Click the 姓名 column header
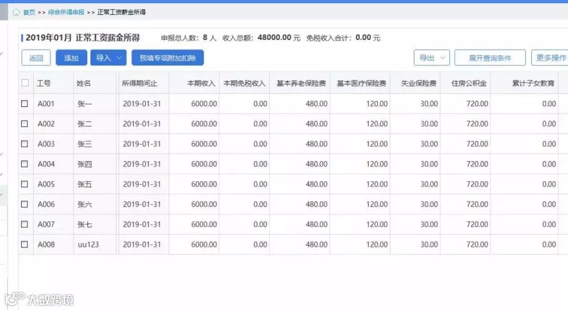The width and height of the screenshot is (568, 310). [84, 83]
